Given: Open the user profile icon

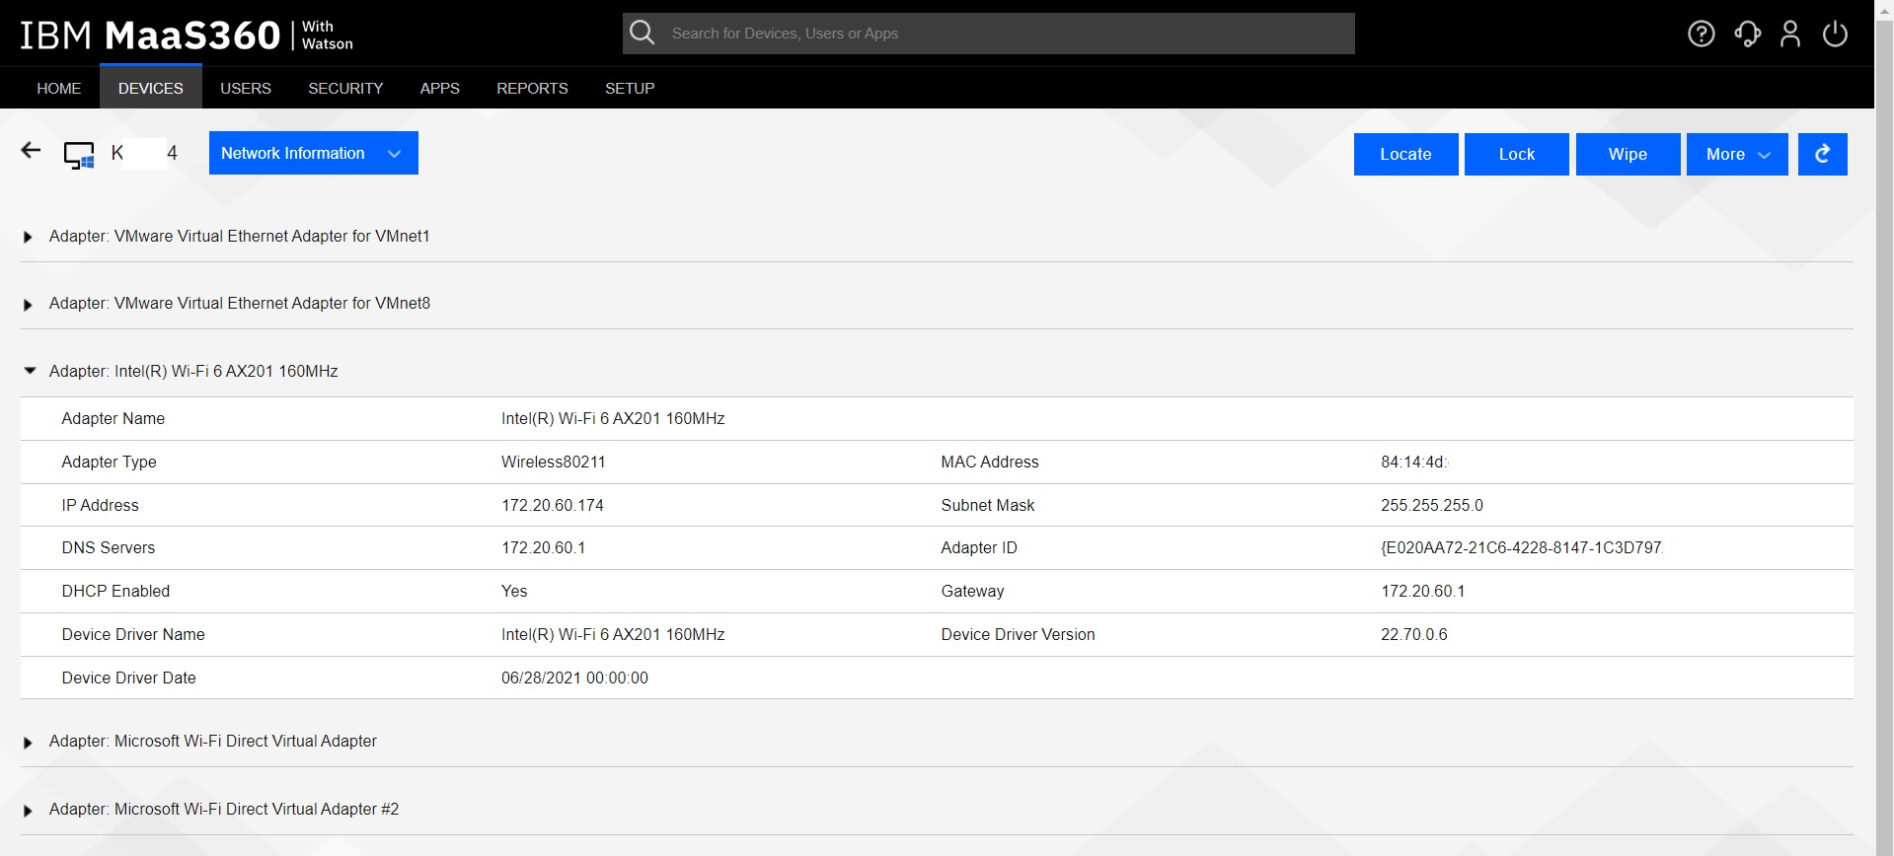Looking at the screenshot, I should 1790,34.
